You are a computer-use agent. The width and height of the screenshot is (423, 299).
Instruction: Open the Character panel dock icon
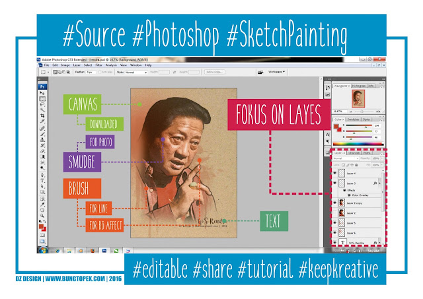(328, 135)
